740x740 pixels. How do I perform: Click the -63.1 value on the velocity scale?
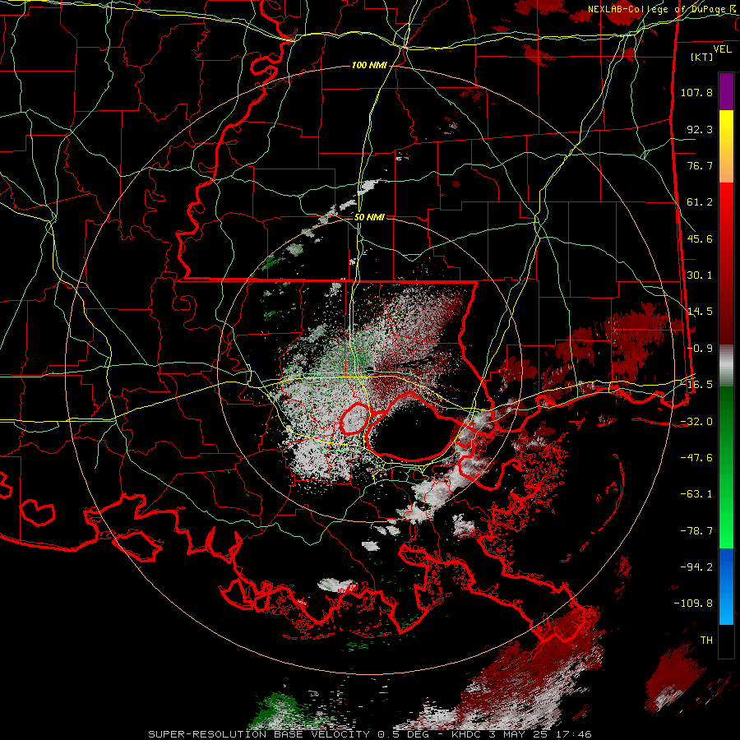pos(696,494)
